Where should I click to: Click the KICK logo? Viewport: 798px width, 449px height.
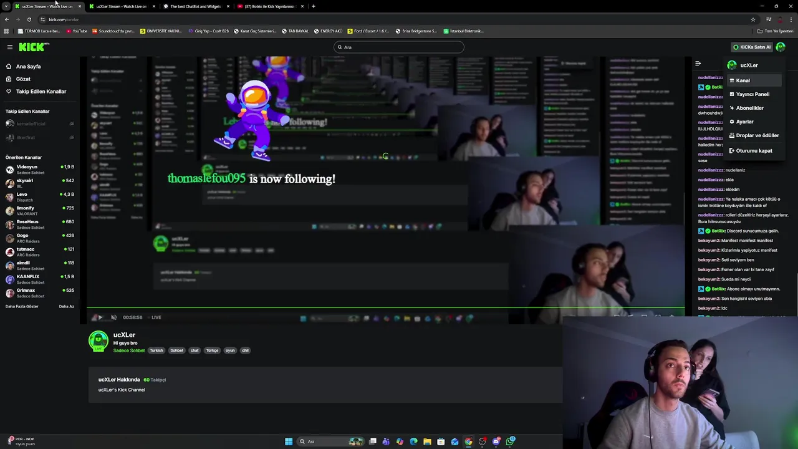(x=33, y=47)
